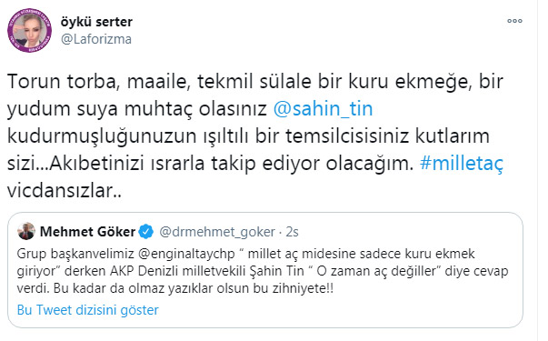This screenshot has height=341, width=548.
Task: Click öykü serter's profile avatar
Action: pos(30,30)
